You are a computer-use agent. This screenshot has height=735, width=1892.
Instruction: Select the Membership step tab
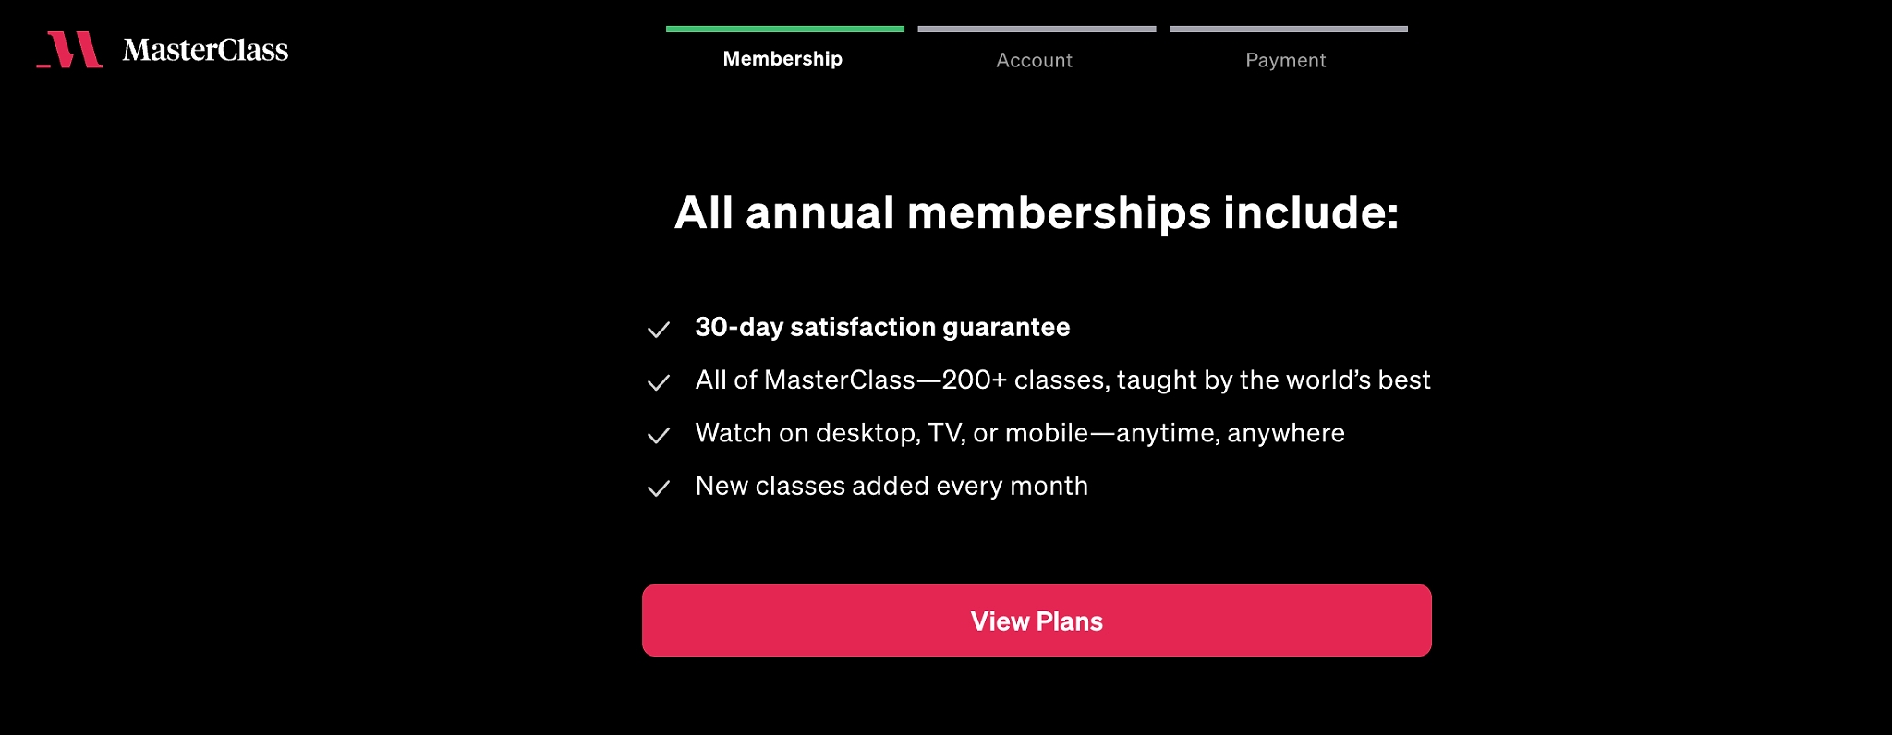coord(782,59)
